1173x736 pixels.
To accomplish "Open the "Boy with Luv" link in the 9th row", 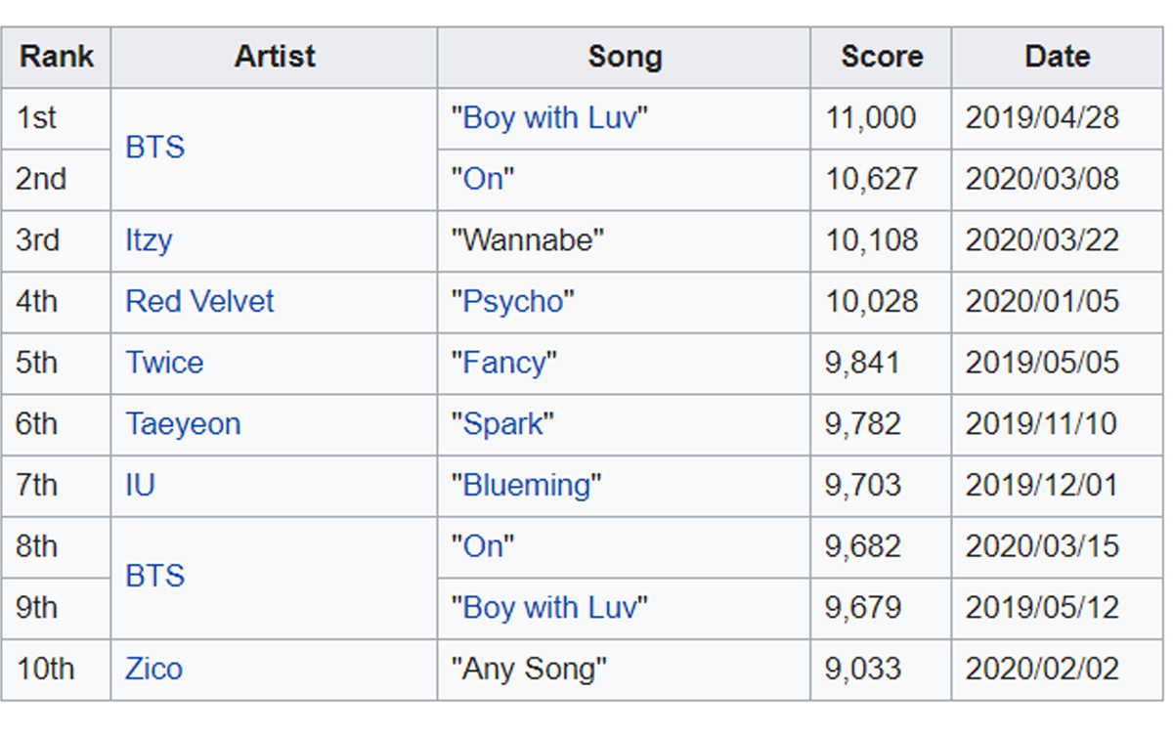I will [x=550, y=608].
